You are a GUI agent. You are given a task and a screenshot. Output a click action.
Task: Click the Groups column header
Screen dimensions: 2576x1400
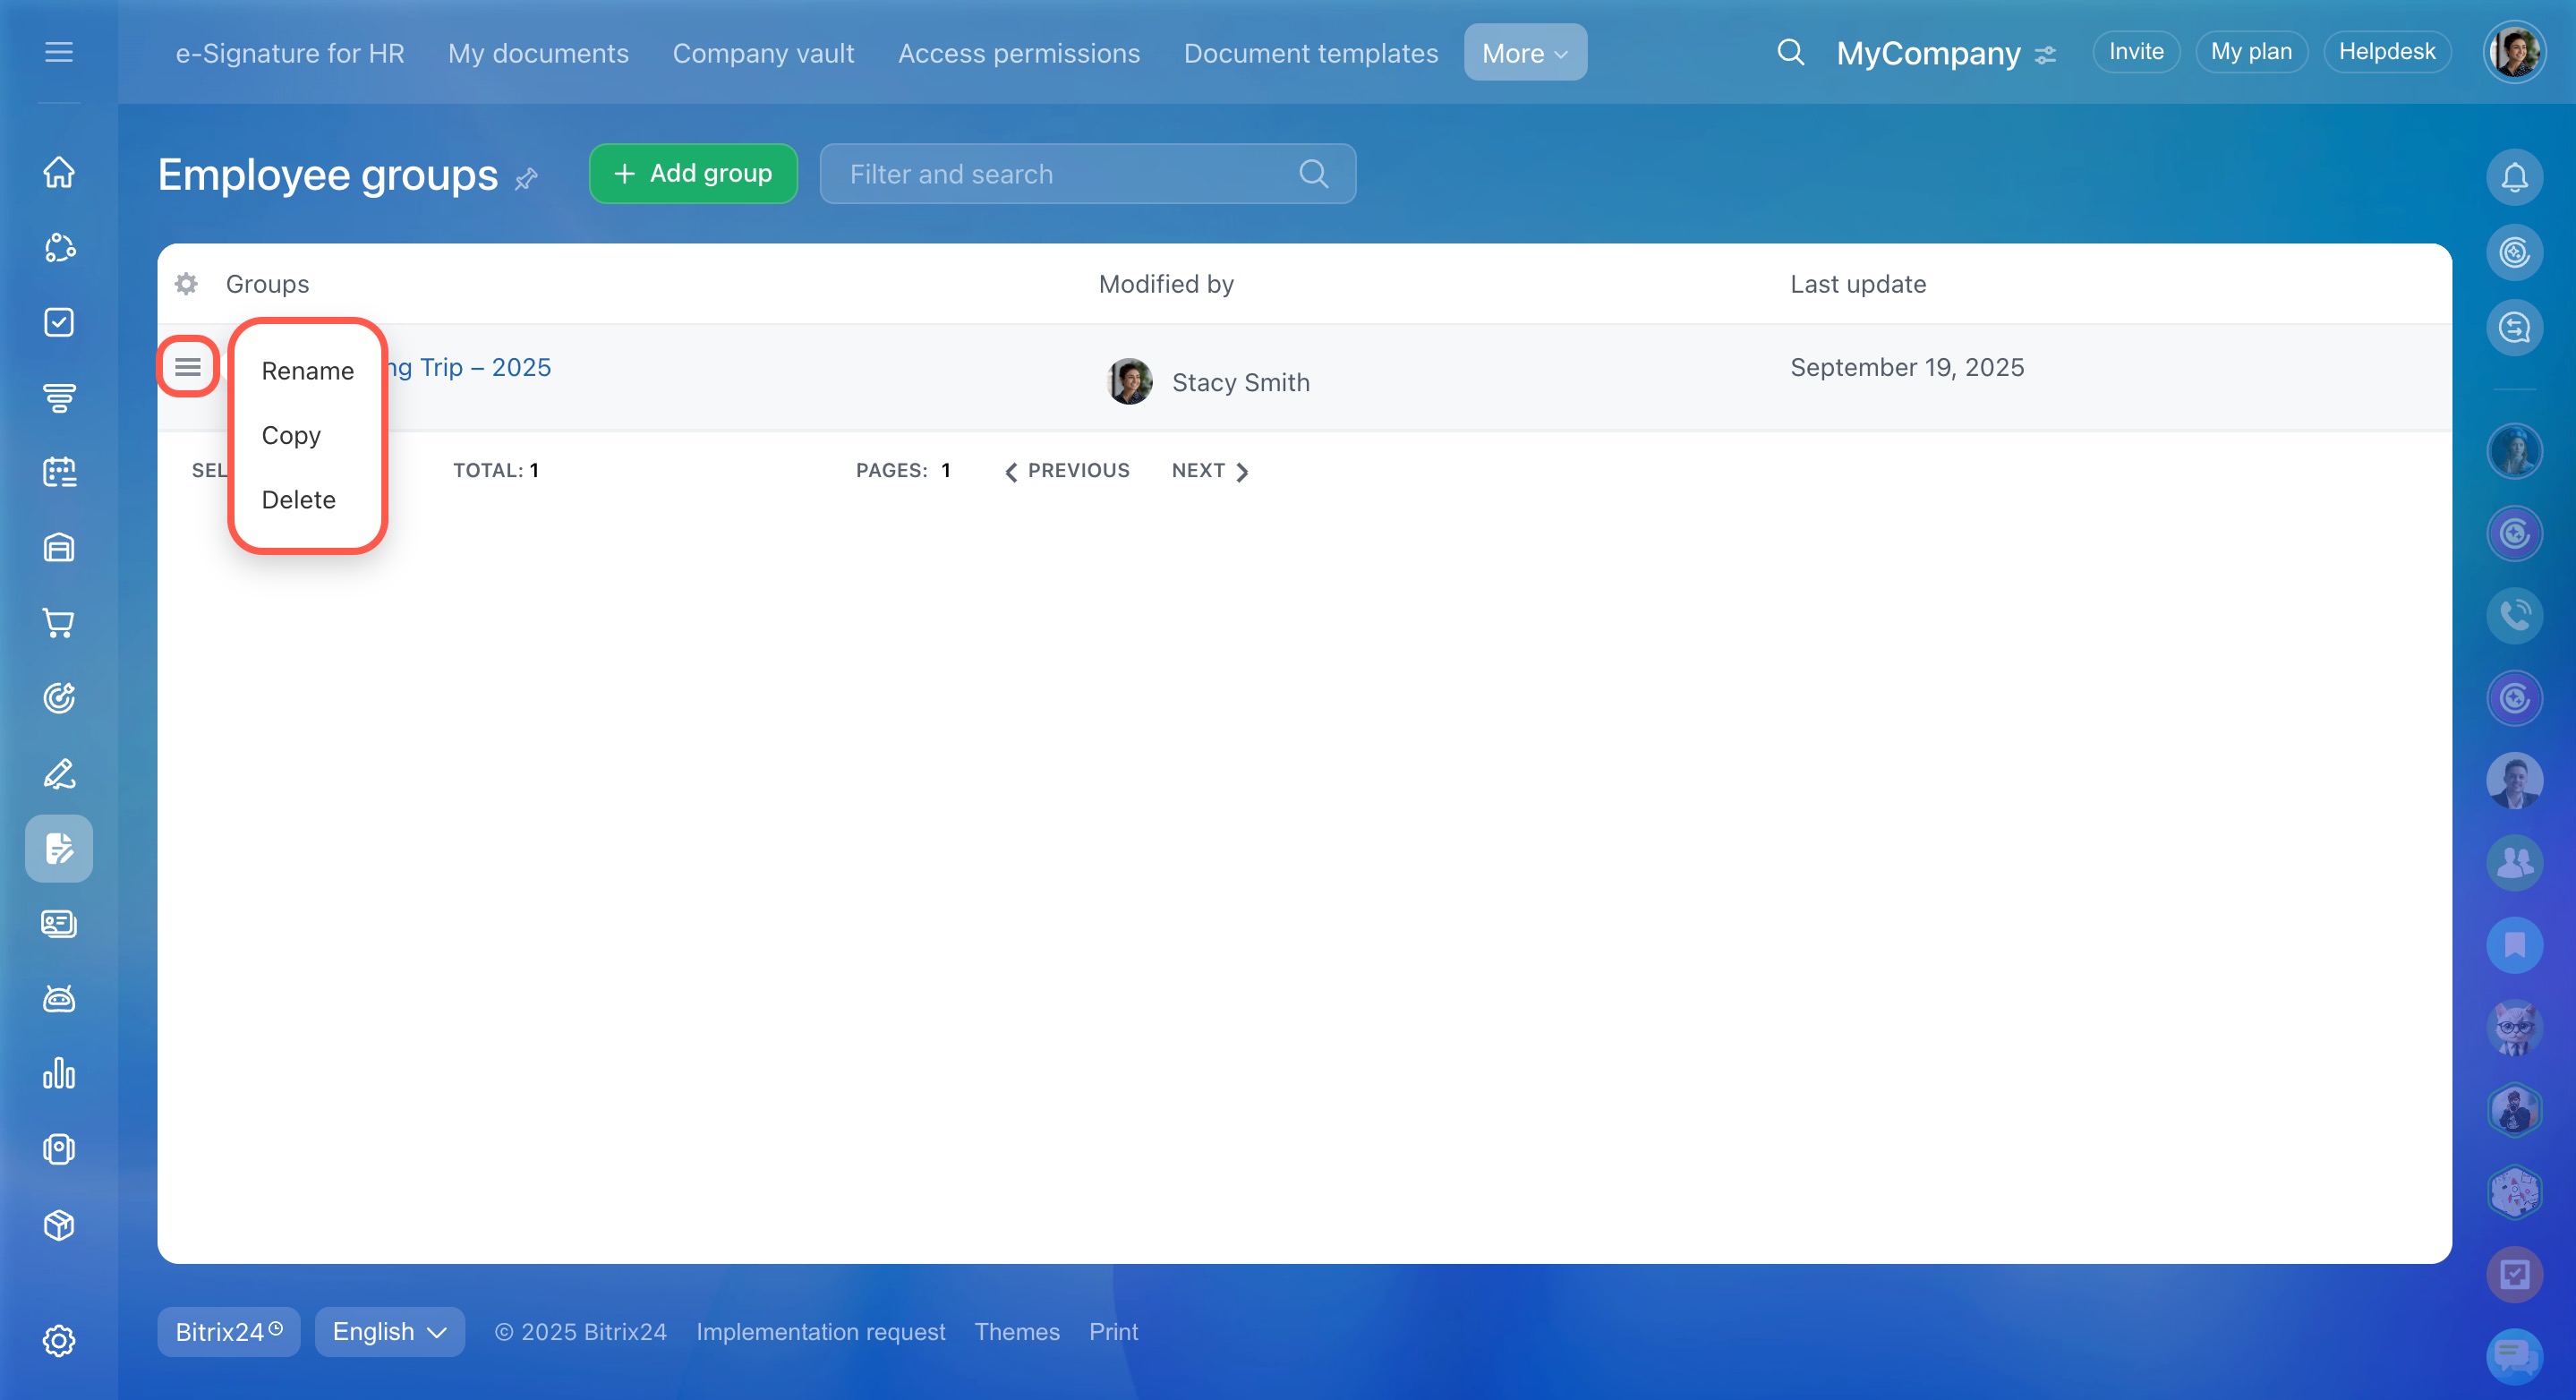267,284
